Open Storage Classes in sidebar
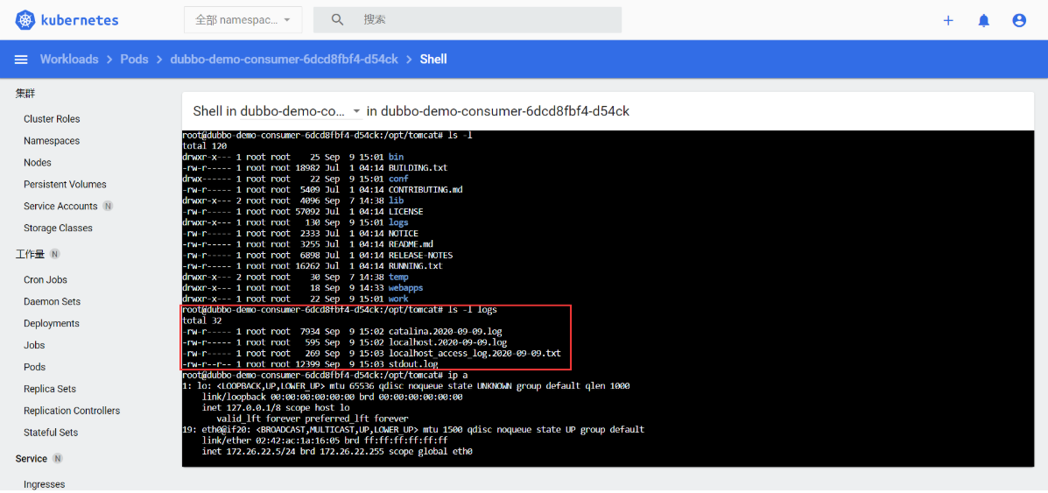 point(58,228)
